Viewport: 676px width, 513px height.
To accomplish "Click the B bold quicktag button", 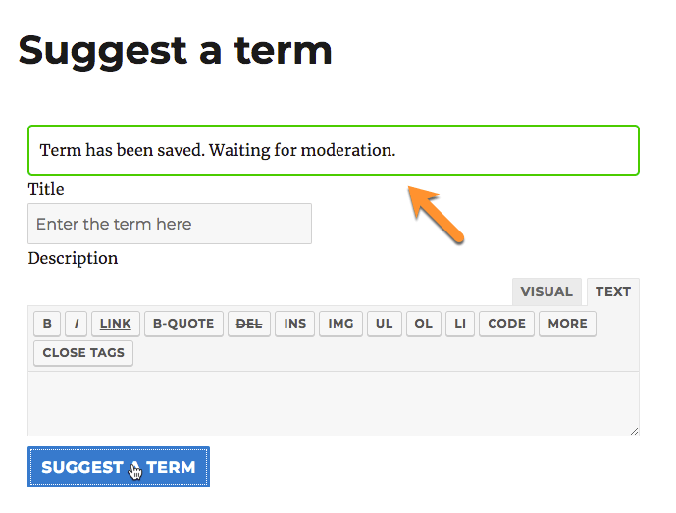I will [46, 324].
